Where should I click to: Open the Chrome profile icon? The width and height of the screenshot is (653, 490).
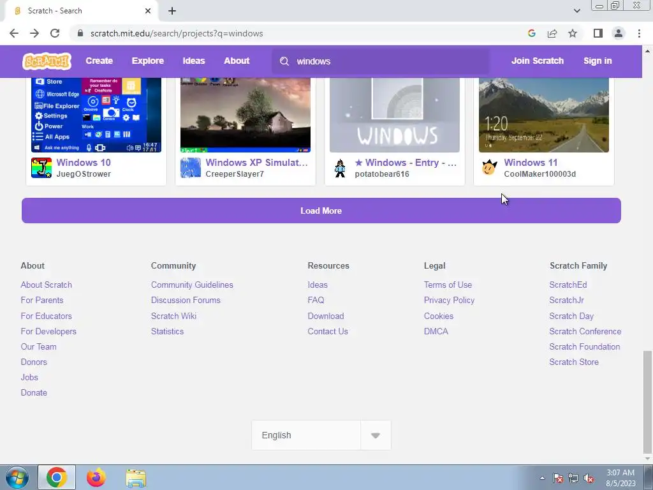pos(619,33)
